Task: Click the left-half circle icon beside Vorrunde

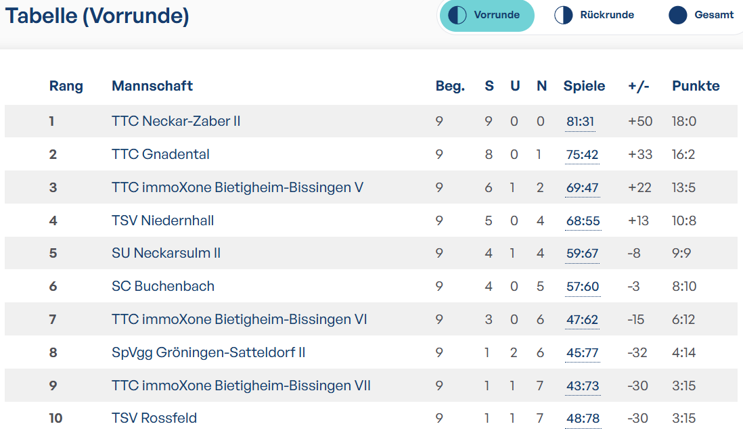Action: pos(457,15)
